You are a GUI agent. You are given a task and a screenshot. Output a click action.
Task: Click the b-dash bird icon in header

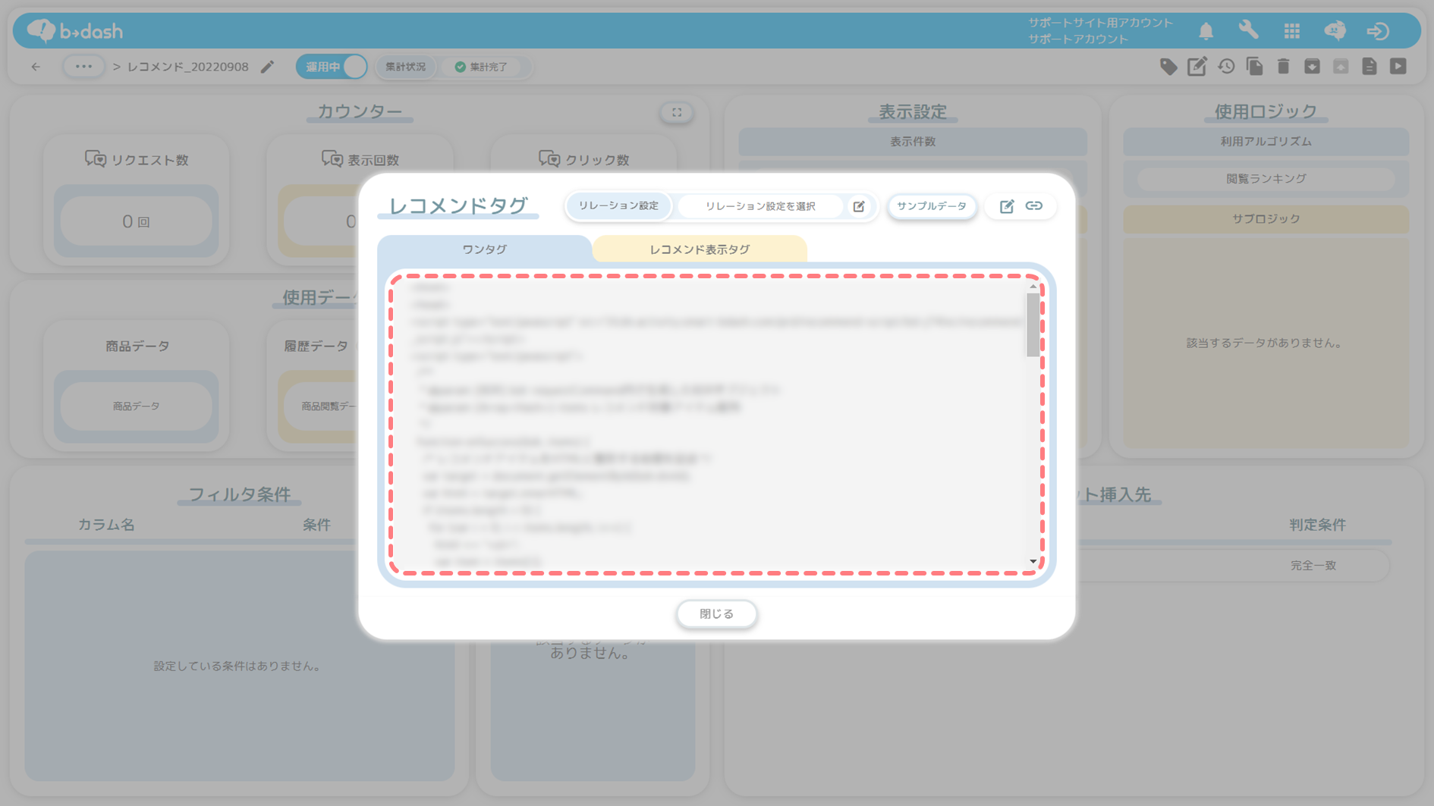point(1335,30)
